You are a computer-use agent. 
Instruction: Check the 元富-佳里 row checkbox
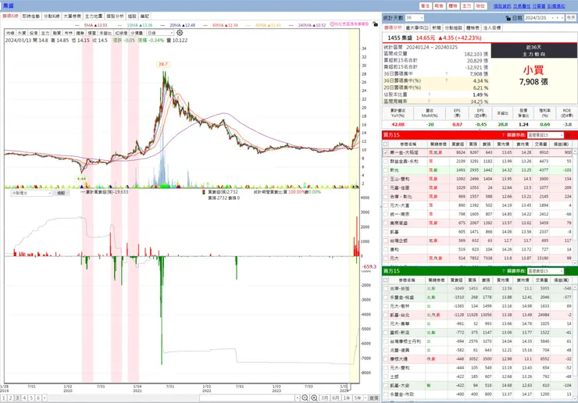coord(386,187)
